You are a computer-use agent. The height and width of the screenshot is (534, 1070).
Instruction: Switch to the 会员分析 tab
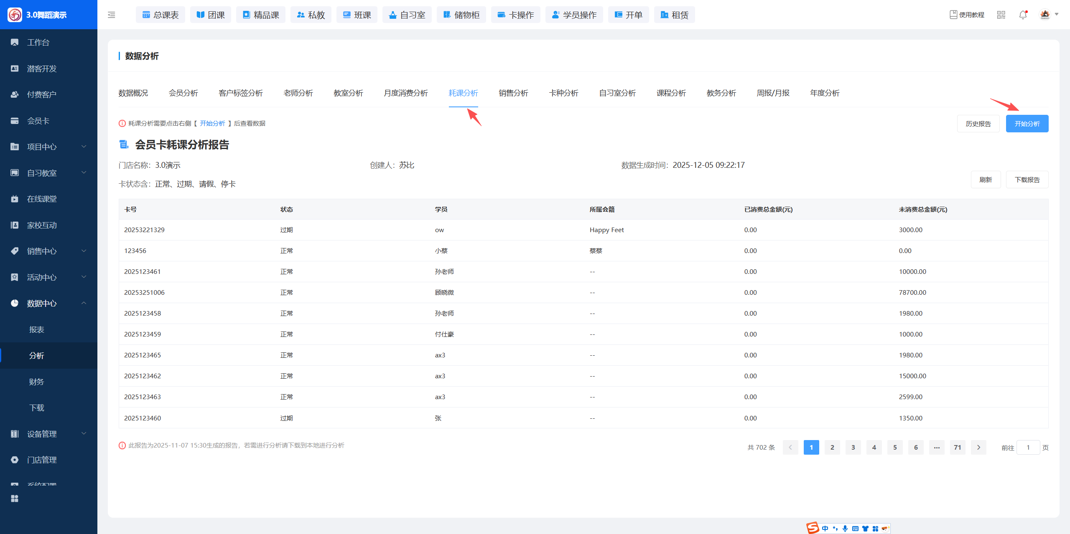click(x=183, y=93)
